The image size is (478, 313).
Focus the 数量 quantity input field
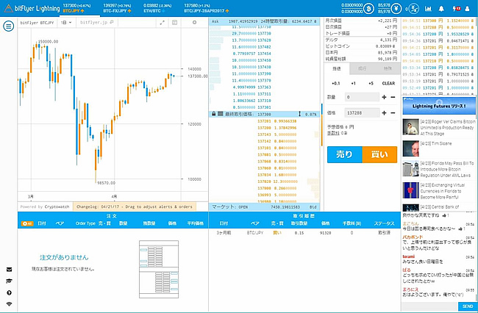coord(362,97)
